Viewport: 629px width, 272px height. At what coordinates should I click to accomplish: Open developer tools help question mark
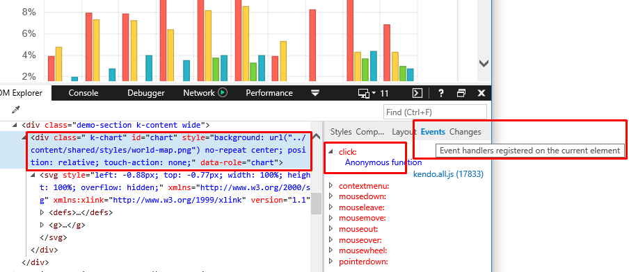[441, 93]
